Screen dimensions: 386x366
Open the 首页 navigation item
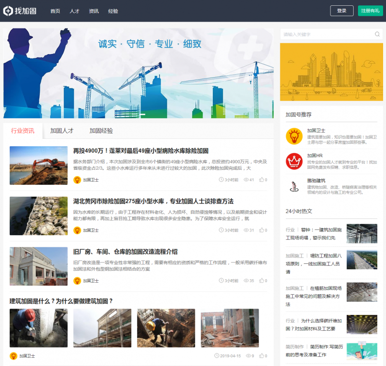point(55,11)
